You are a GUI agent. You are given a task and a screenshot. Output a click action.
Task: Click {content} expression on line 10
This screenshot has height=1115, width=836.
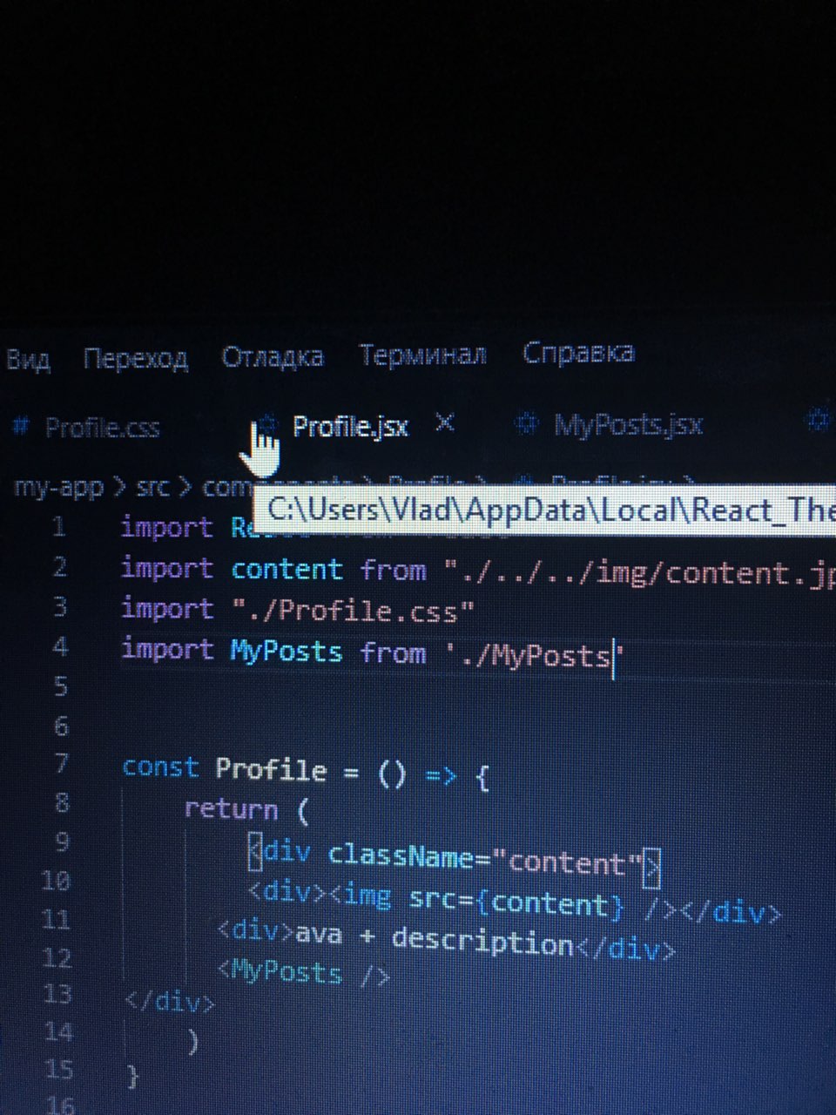tap(549, 902)
